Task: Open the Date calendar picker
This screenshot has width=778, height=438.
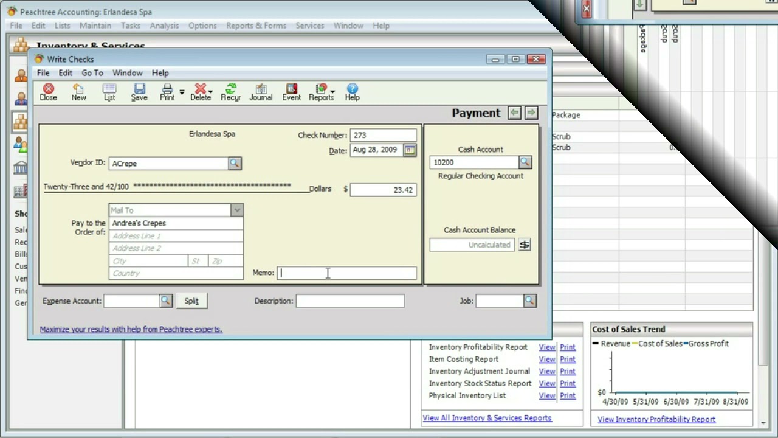Action: tap(410, 150)
